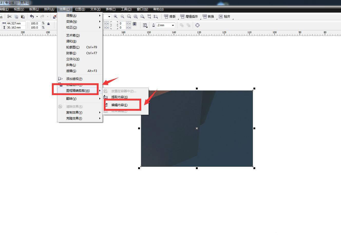Open the 文本(X) menu

tap(95, 9)
